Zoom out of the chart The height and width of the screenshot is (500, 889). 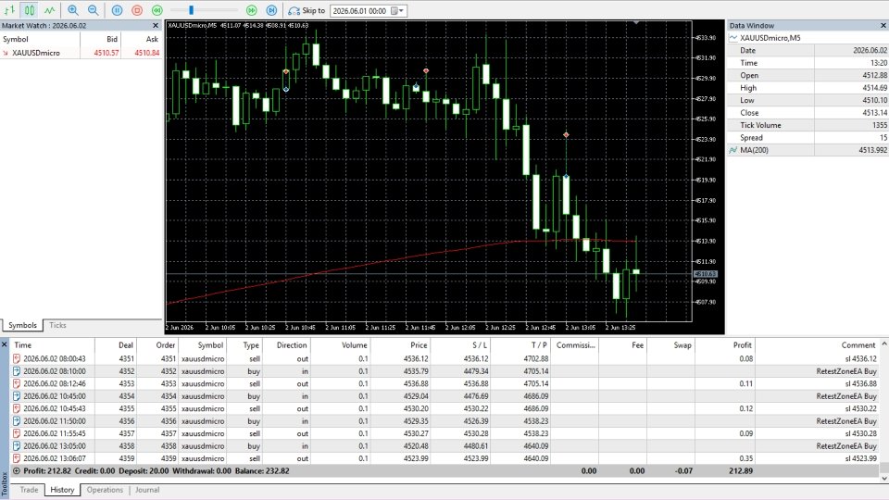click(x=93, y=10)
